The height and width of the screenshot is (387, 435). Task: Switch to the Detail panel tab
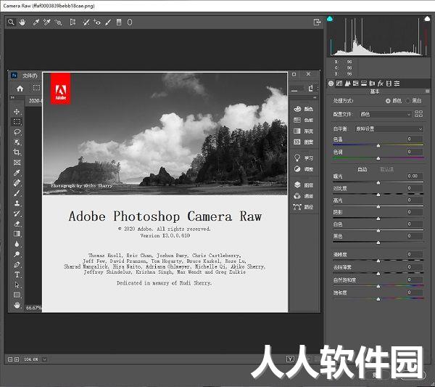[x=347, y=83]
